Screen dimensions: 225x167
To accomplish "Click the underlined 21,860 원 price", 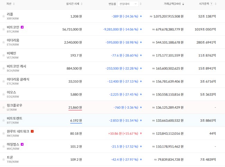I will (75, 108).
